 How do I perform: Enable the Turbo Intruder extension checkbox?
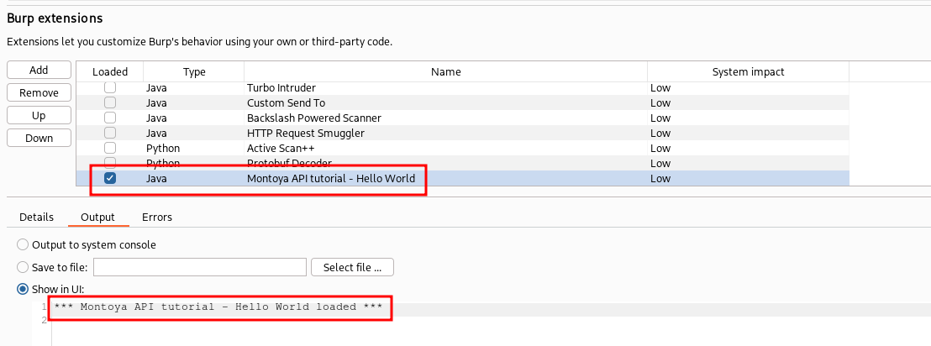click(x=110, y=87)
